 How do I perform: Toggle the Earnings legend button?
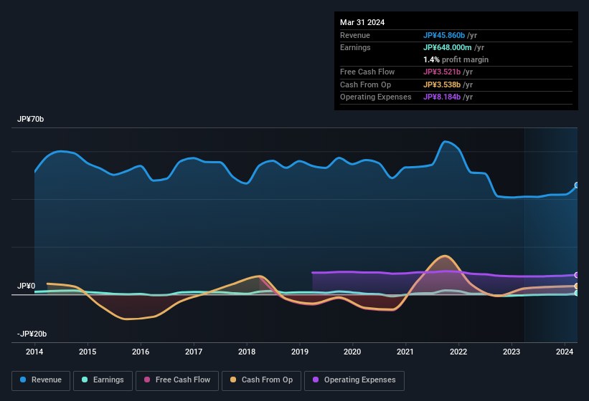point(103,380)
